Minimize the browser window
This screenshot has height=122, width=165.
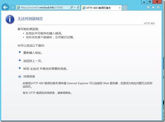pyautogui.click(x=144, y=2)
